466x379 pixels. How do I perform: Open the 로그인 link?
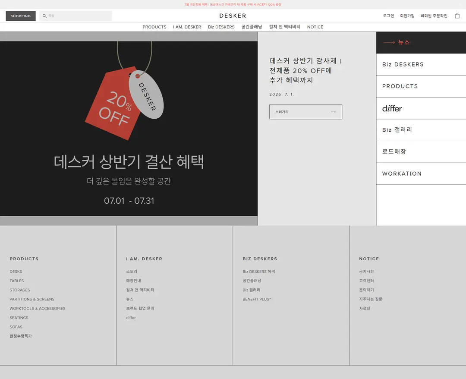pyautogui.click(x=388, y=16)
